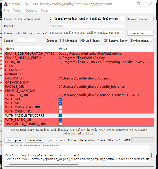The width and height of the screenshot is (158, 169).
Task: Open the File menu
Action: tap(6, 11)
